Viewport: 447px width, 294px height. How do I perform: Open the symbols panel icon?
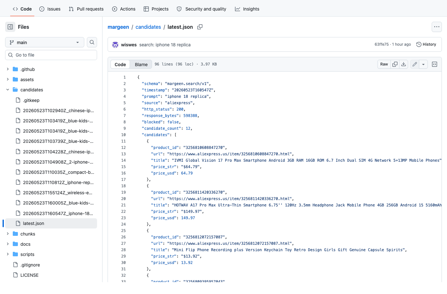(x=435, y=64)
